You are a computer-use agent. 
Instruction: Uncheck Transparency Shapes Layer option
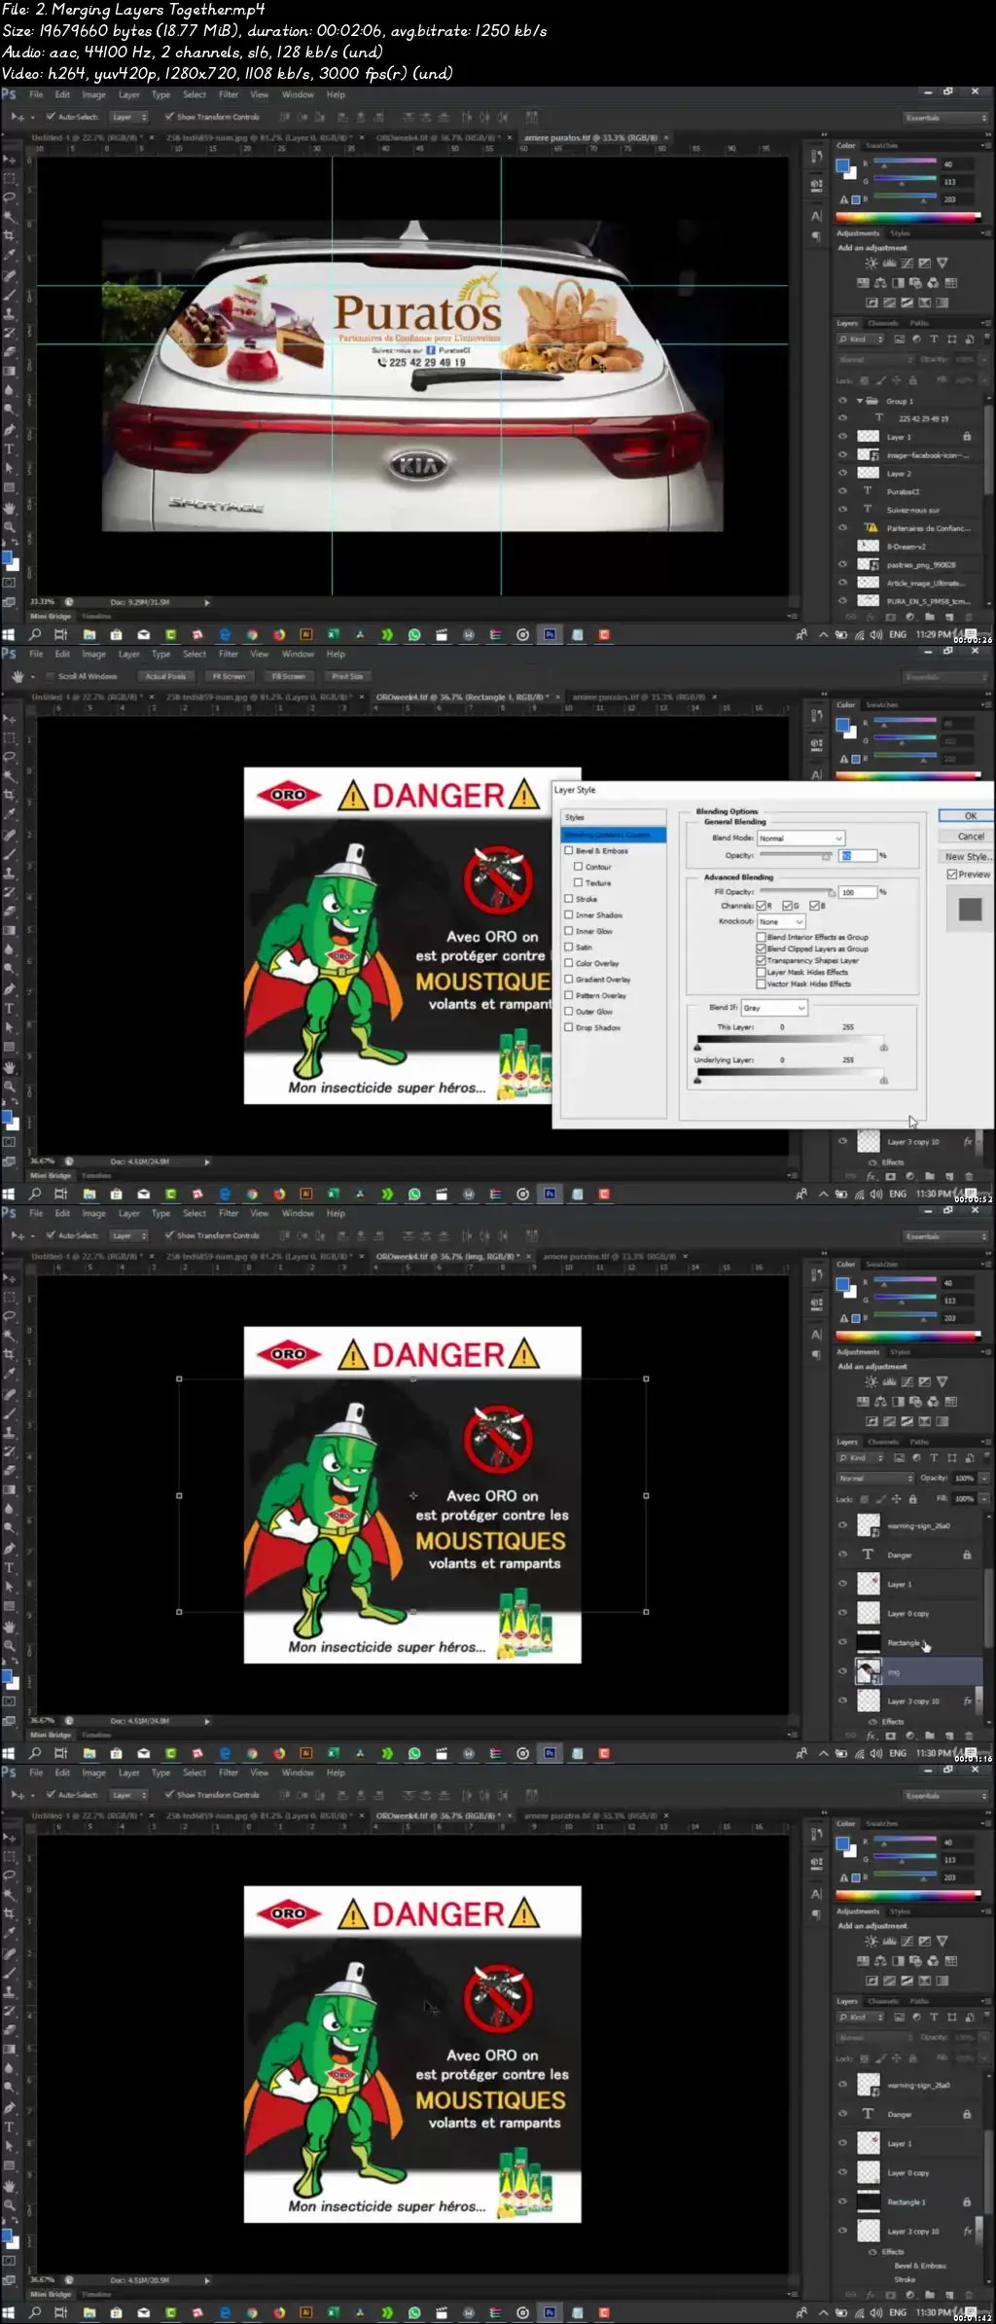[762, 960]
